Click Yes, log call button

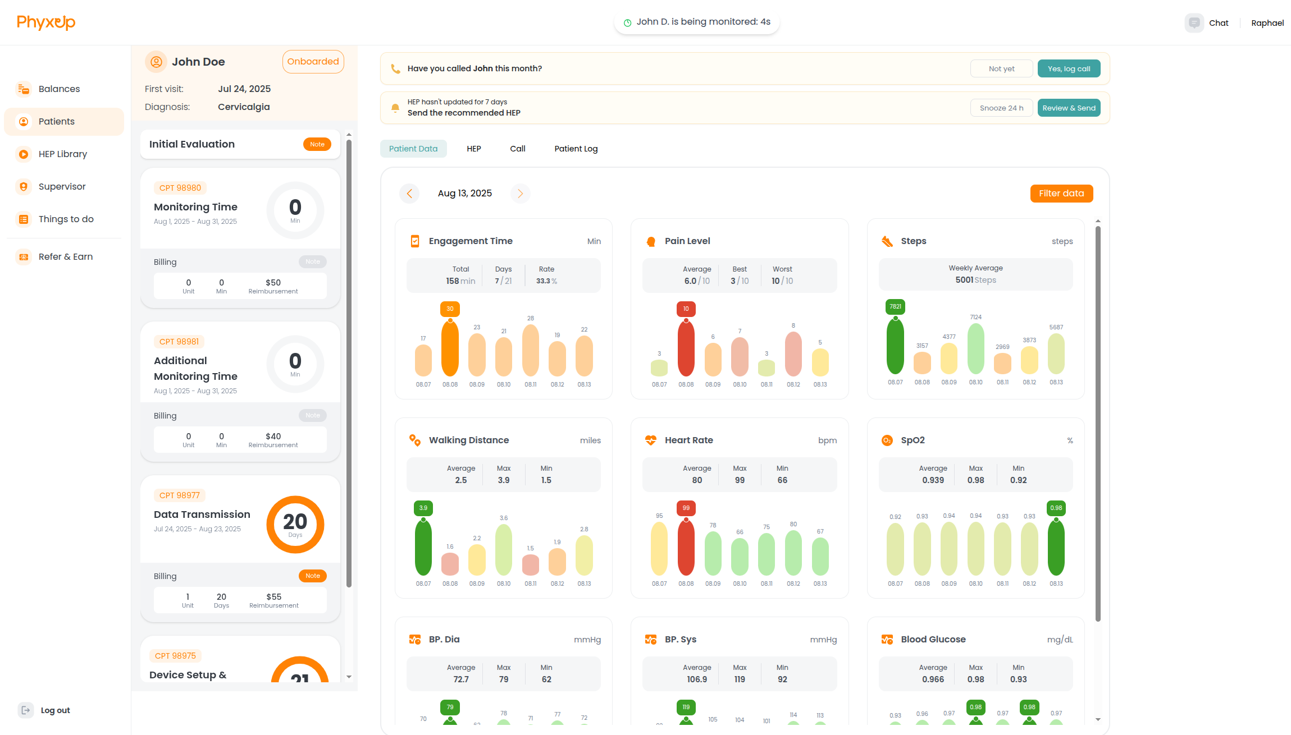pos(1069,68)
